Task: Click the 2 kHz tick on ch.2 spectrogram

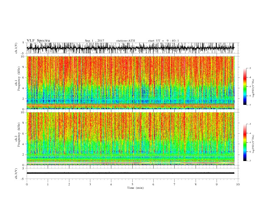Action: pos(24,155)
